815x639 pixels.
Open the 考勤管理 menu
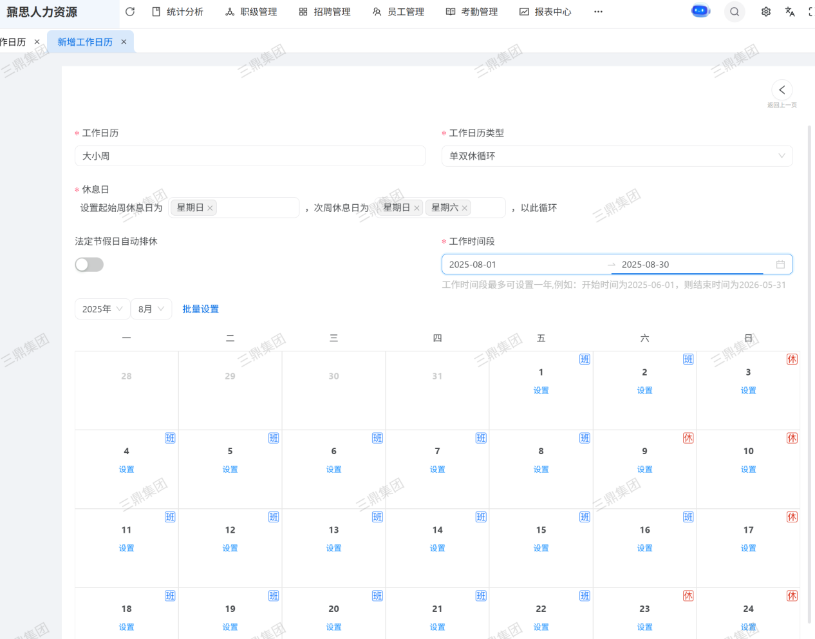click(473, 12)
